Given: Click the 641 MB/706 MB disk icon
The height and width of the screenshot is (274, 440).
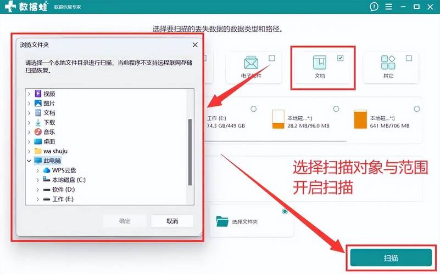Looking at the screenshot, I should (360, 119).
